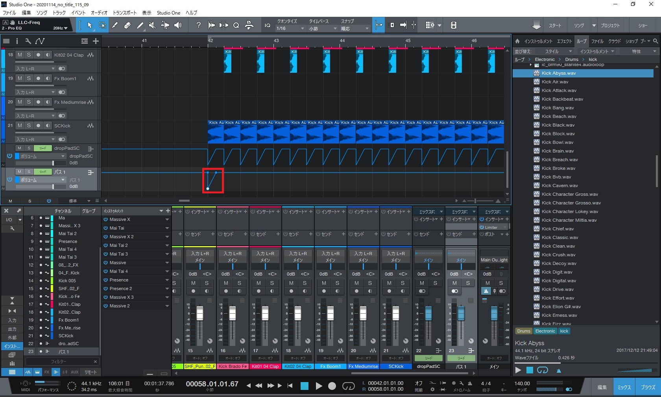Switch to the エフェクト browser tab

click(565, 41)
